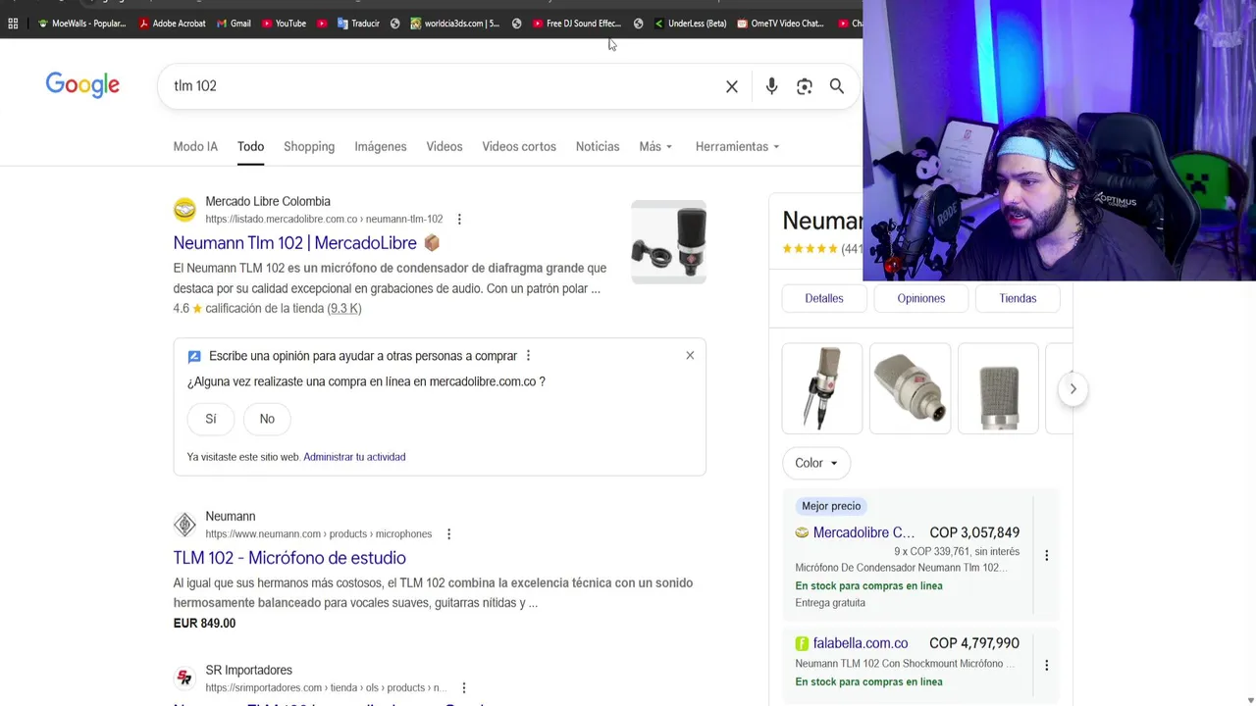1256x706 pixels.
Task: Click the Neumann site favicon
Action: click(184, 525)
